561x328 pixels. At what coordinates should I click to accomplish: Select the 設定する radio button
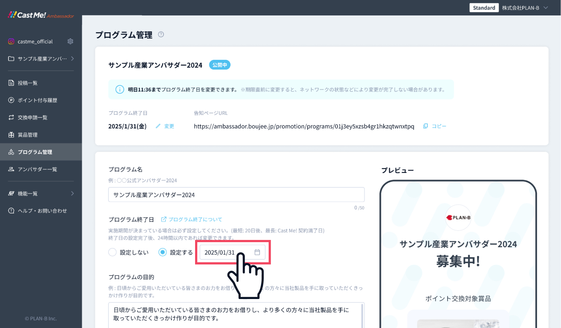(x=162, y=252)
